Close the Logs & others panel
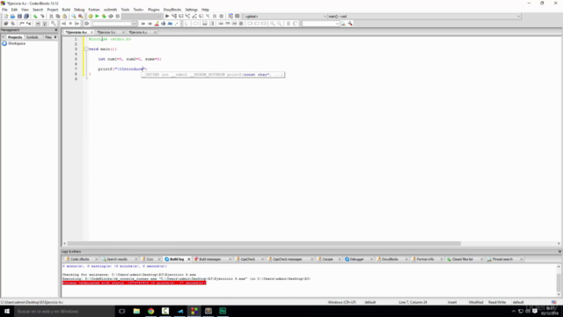Image resolution: width=563 pixels, height=317 pixels. 559,252
